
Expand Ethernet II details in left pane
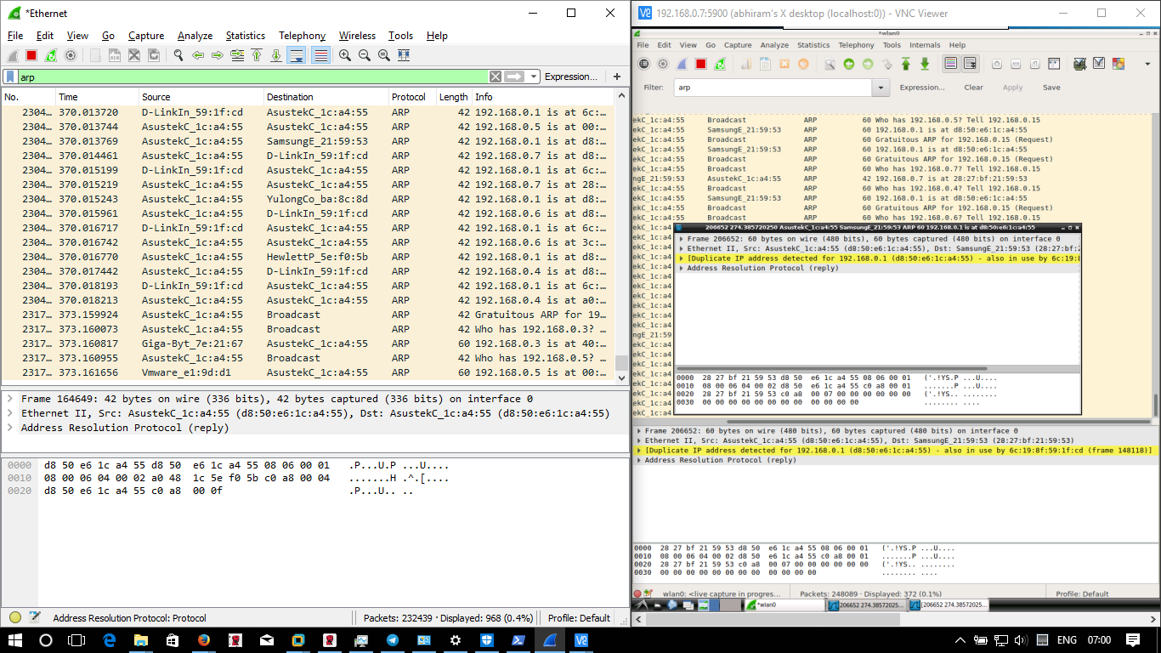point(9,413)
